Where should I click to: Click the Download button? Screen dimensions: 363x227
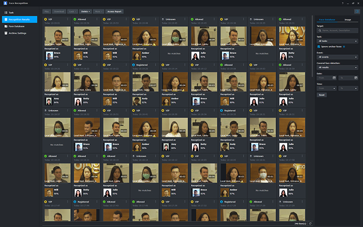click(59, 11)
